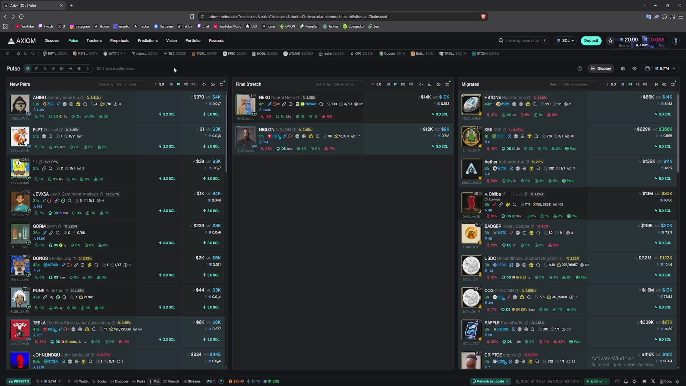The width and height of the screenshot is (686, 386).
Task: Open Final Stretch filter settings icon
Action: (447, 84)
